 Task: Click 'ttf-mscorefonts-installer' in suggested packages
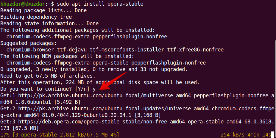point(127,50)
